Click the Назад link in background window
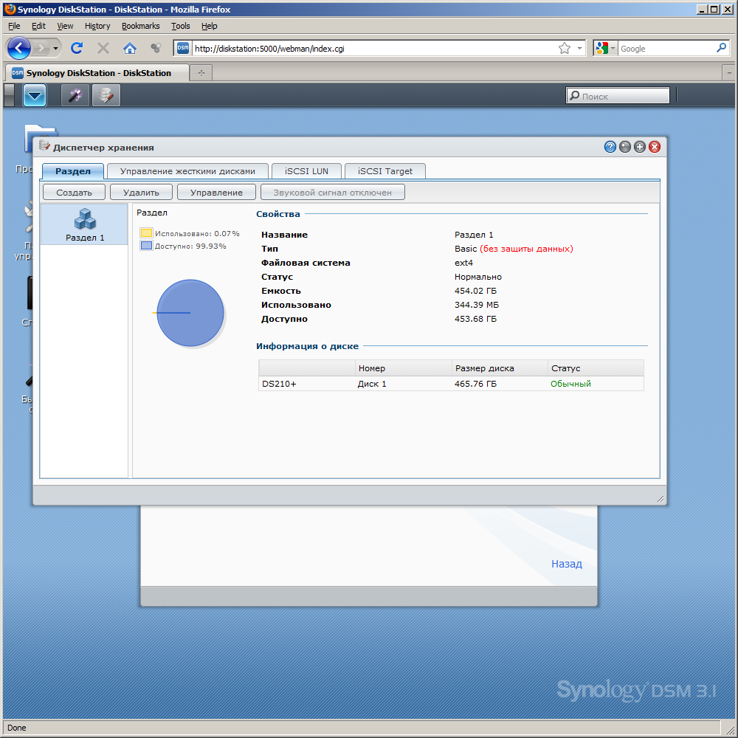 (x=567, y=563)
